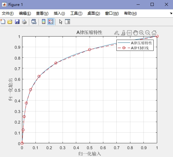Screen dimensions: 173x157
Task: Toggle the Insert Legend toolbar button
Action: 51,22
